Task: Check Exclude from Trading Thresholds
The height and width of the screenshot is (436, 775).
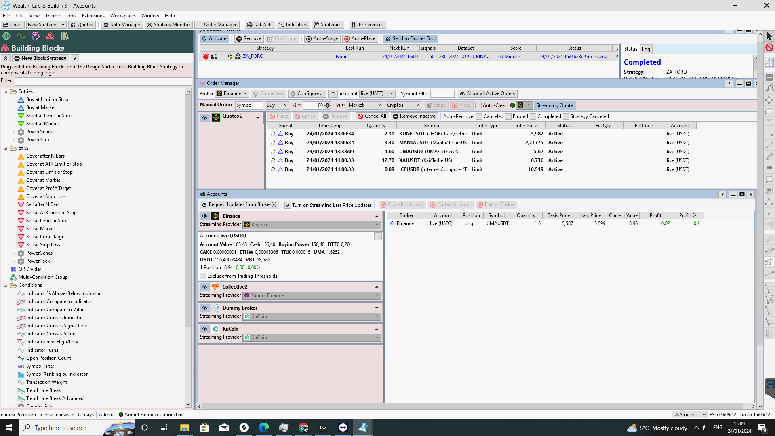Action: point(203,276)
